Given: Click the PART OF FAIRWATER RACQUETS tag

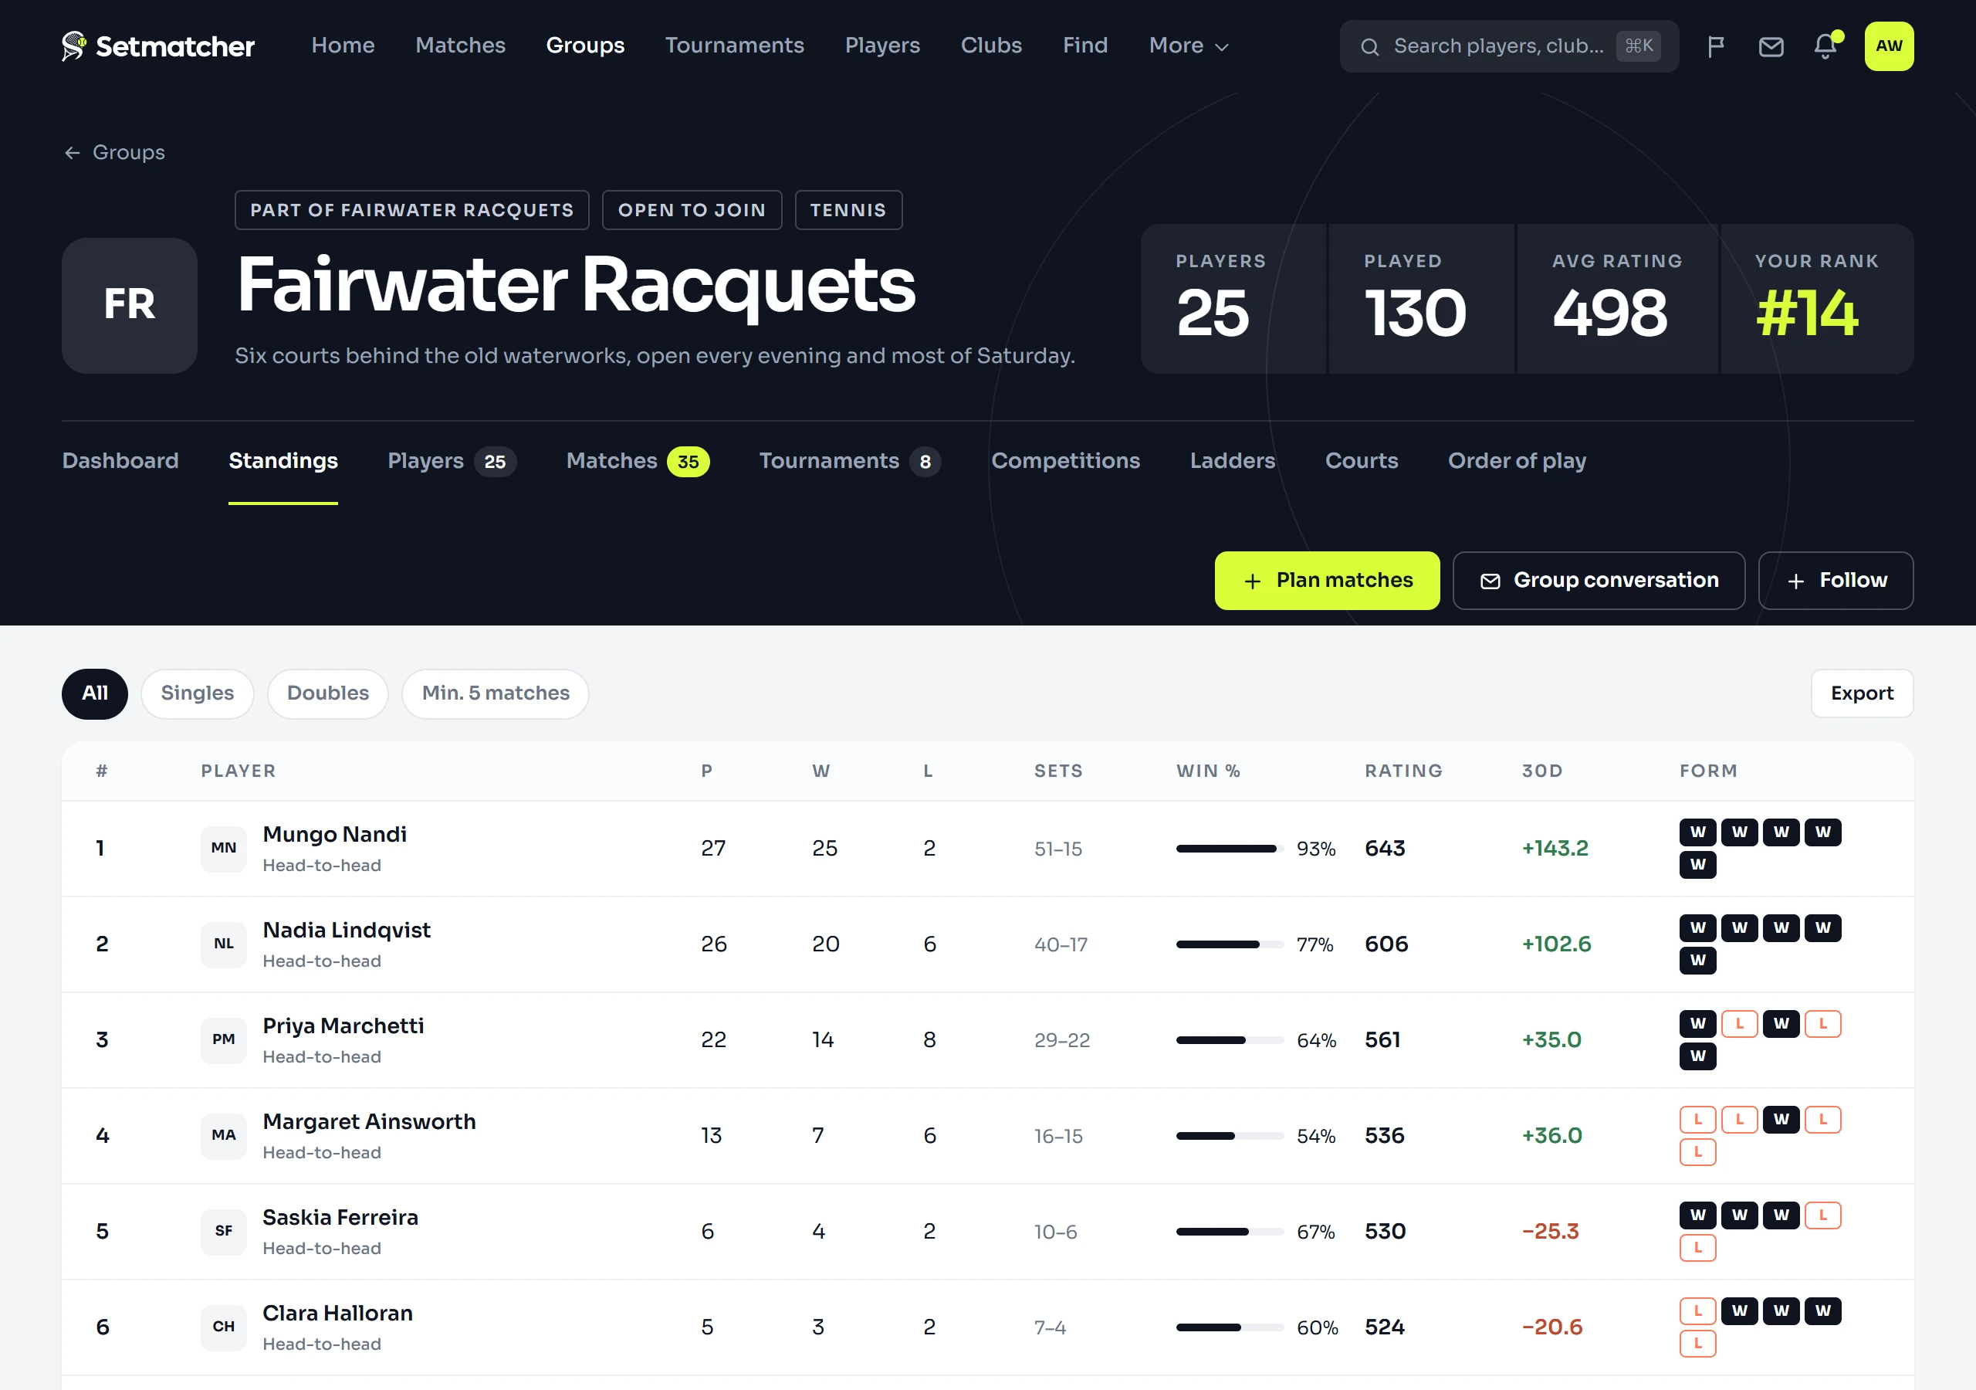Looking at the screenshot, I should [411, 210].
